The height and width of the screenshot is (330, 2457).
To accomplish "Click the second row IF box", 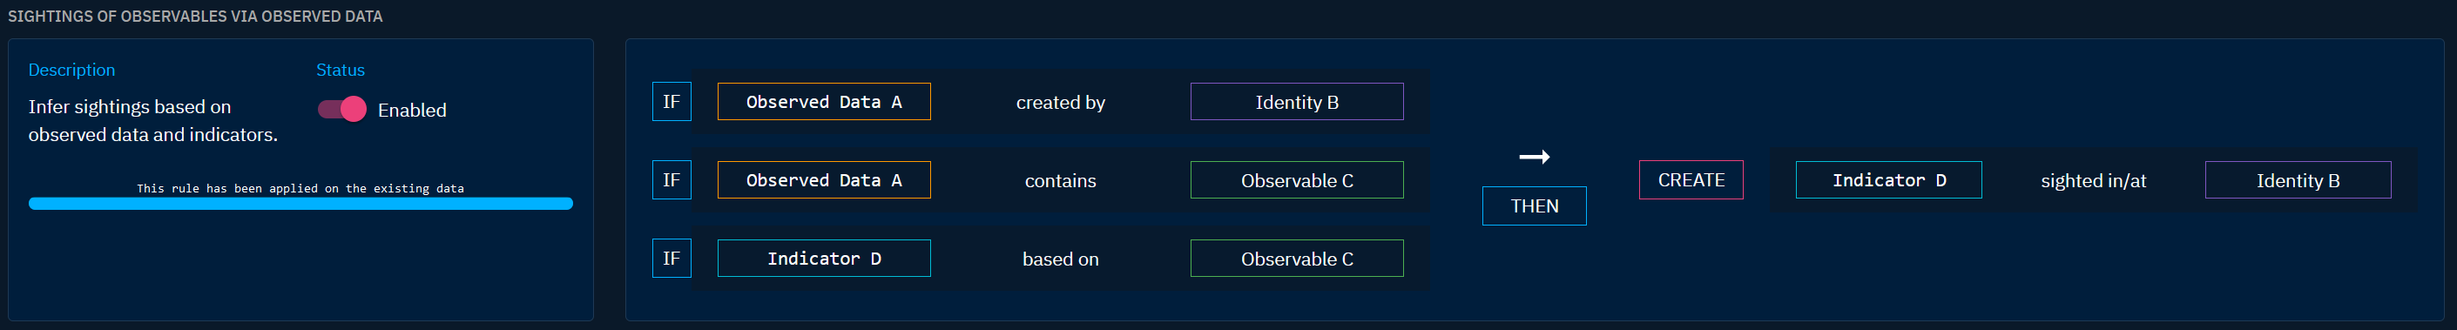I will (672, 180).
